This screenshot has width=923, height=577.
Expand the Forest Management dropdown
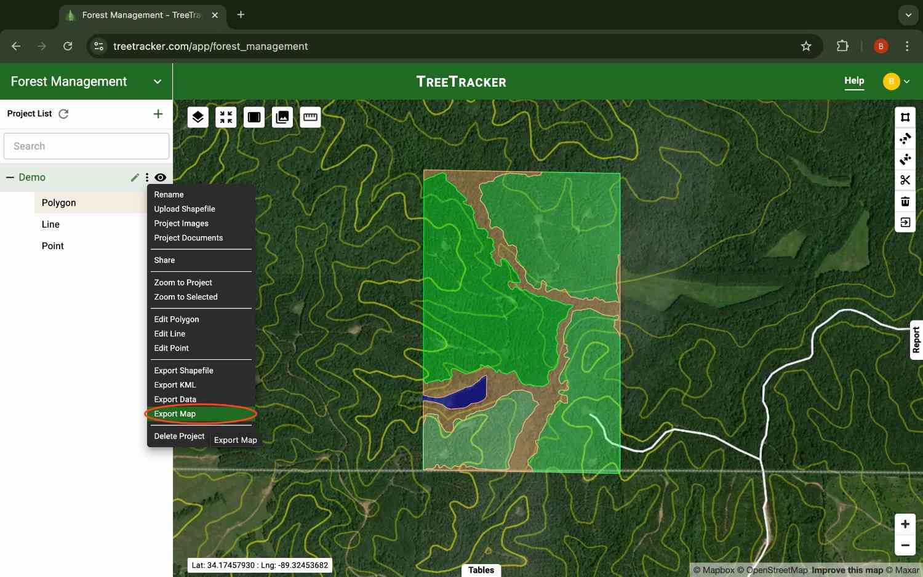point(158,82)
